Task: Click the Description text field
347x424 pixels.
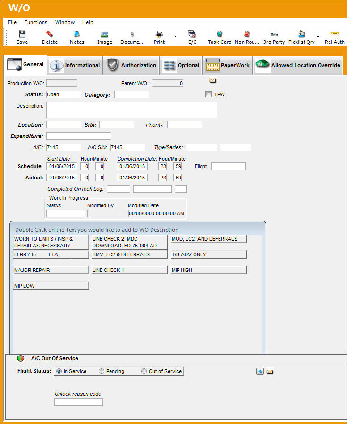Action: 131,110
